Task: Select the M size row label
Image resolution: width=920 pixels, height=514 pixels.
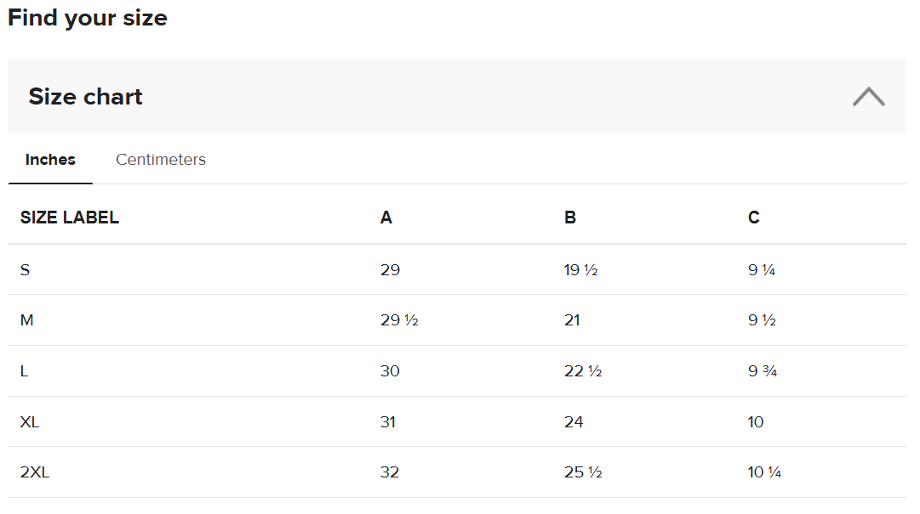Action: tap(27, 320)
